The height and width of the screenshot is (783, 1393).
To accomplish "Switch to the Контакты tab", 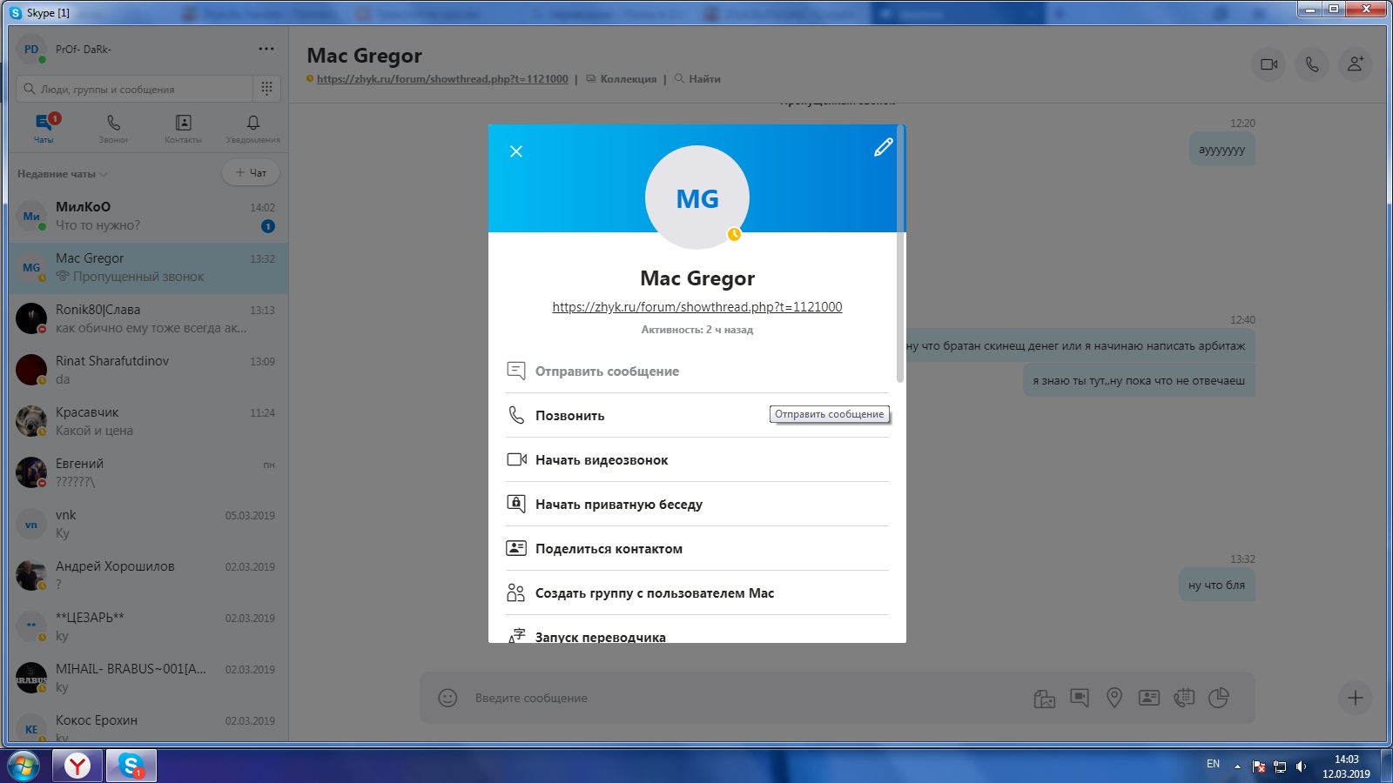I will [x=183, y=128].
